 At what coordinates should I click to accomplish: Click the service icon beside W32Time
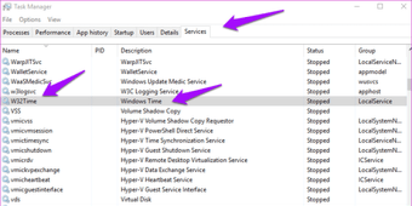pos(6,101)
